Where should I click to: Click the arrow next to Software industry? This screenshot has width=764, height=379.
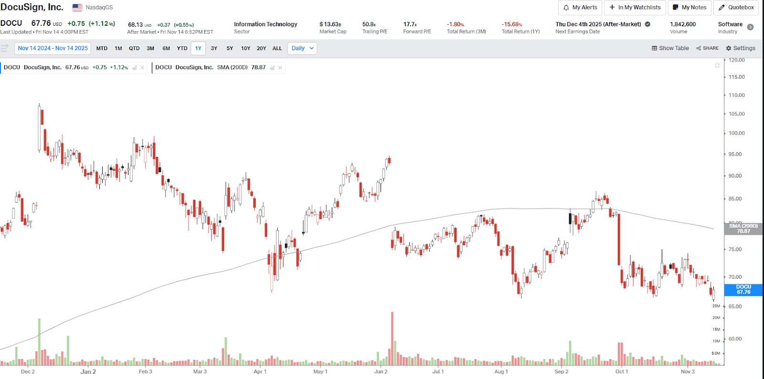click(751, 27)
